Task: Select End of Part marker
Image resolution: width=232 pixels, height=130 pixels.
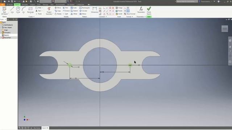Action: point(7,38)
